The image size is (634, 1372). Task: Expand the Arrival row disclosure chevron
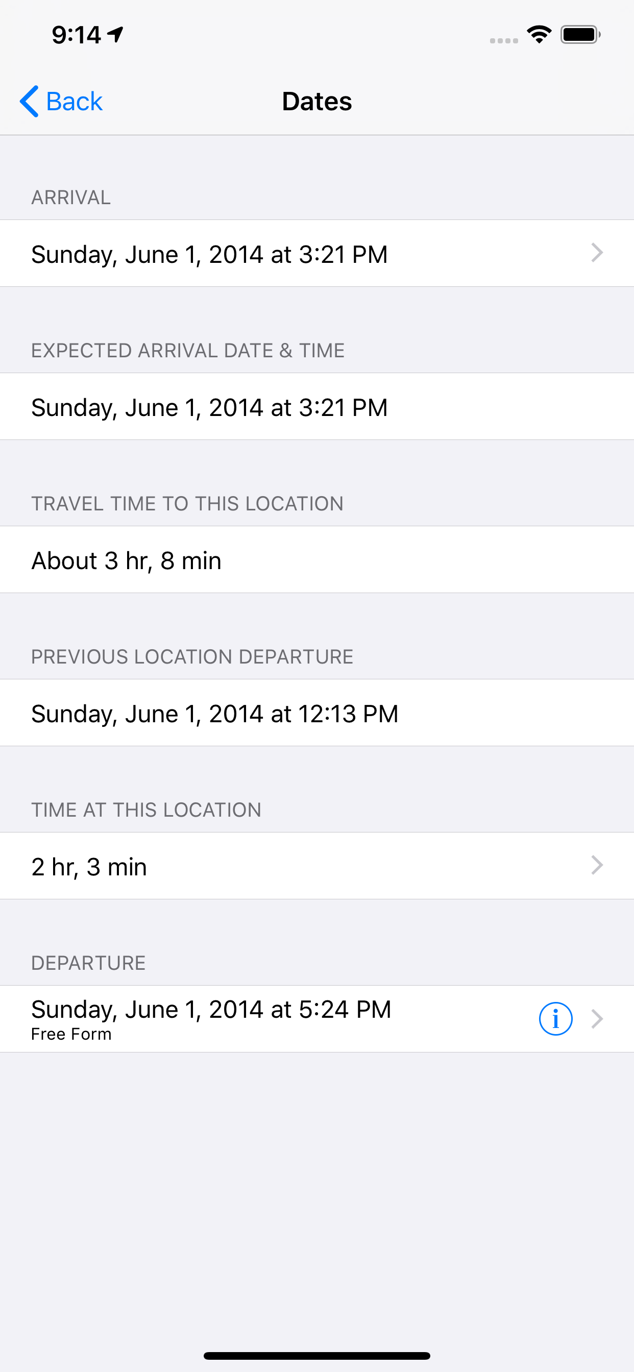(x=597, y=253)
